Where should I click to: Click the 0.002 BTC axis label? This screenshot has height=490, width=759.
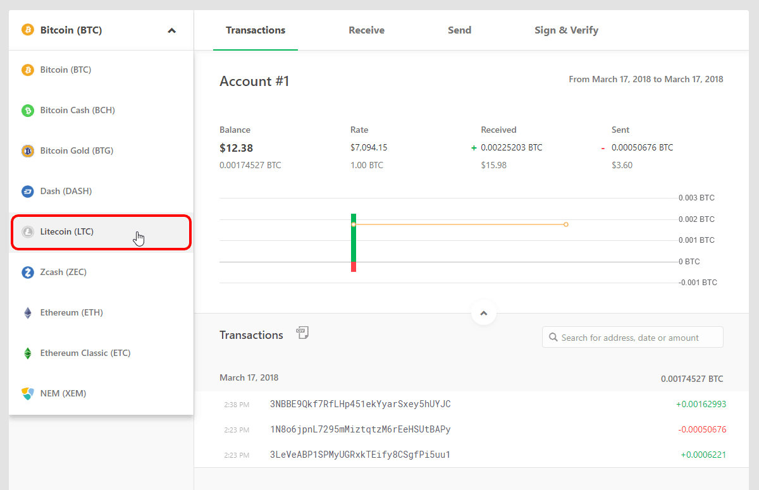[696, 219]
